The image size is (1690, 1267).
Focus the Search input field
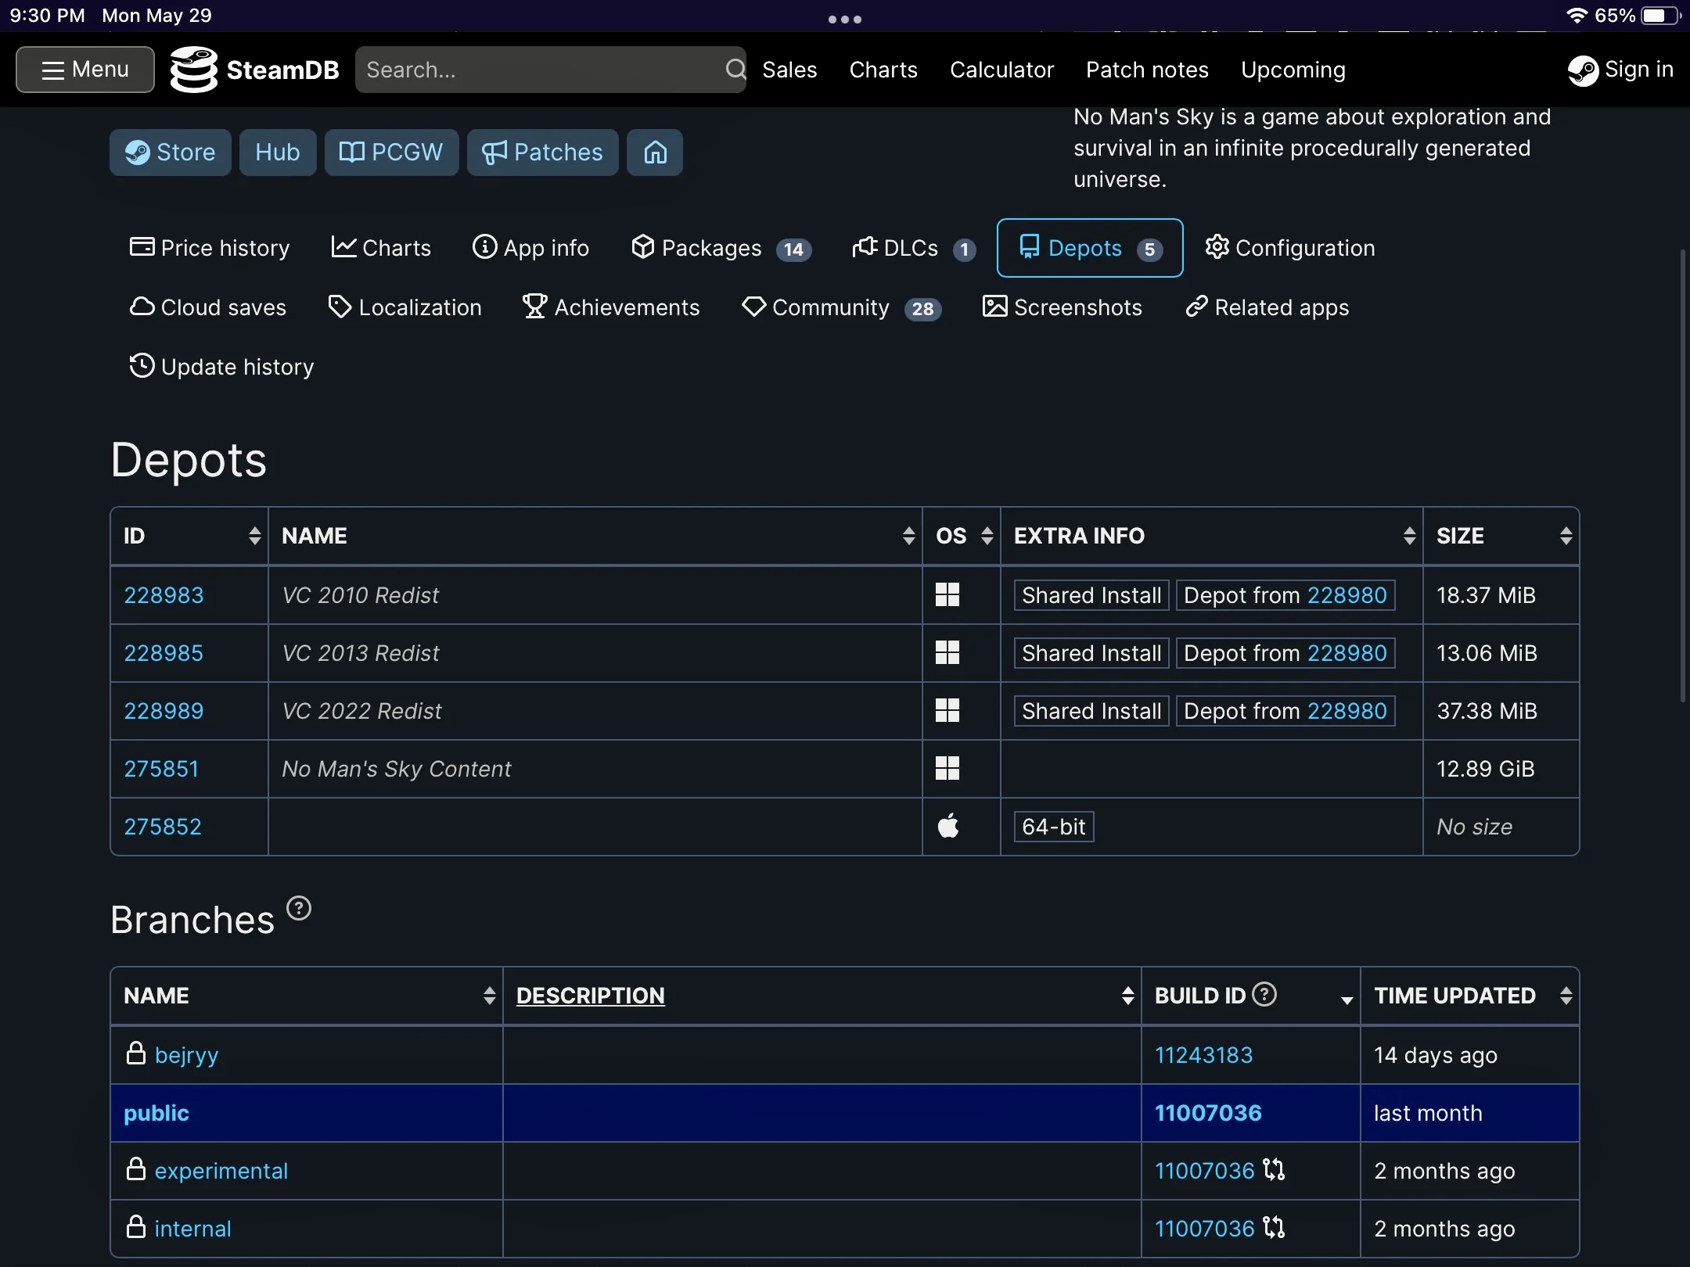pos(551,70)
